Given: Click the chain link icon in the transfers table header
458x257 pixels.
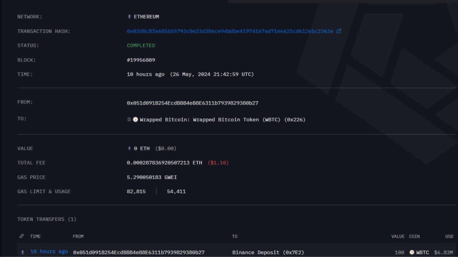Looking at the screenshot, I should pyautogui.click(x=22, y=236).
